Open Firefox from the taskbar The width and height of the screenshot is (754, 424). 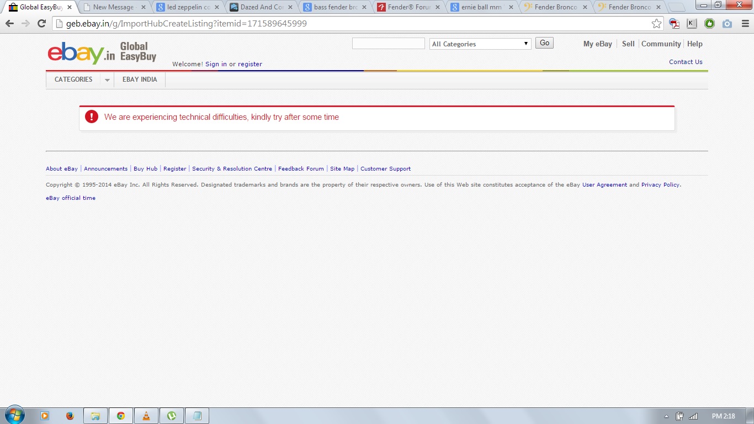[70, 416]
